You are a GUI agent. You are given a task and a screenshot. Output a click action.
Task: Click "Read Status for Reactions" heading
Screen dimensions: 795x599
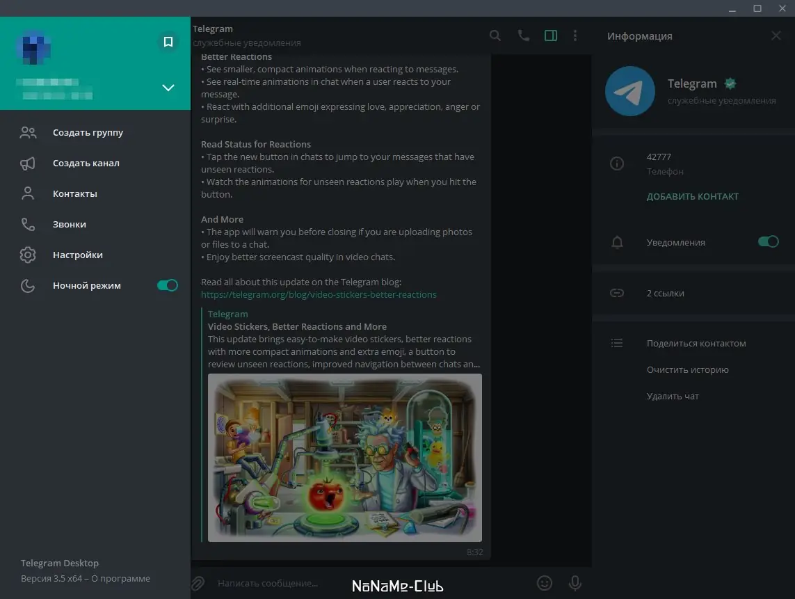click(255, 145)
